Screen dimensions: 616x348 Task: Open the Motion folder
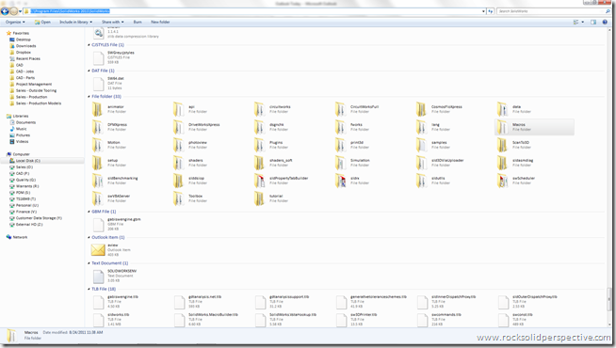tap(109, 145)
